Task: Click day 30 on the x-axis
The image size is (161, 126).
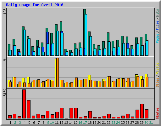Action: 146,123
